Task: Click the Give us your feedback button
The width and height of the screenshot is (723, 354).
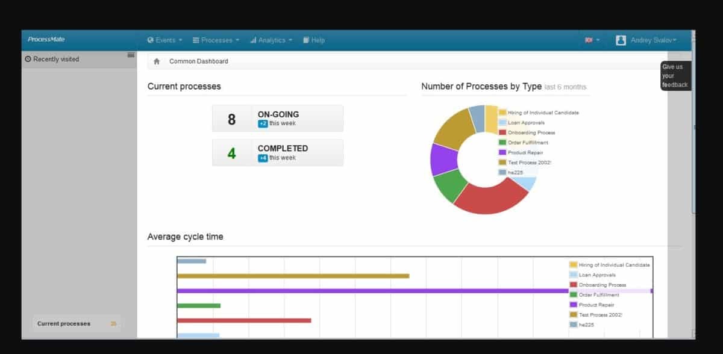Action: (x=675, y=76)
